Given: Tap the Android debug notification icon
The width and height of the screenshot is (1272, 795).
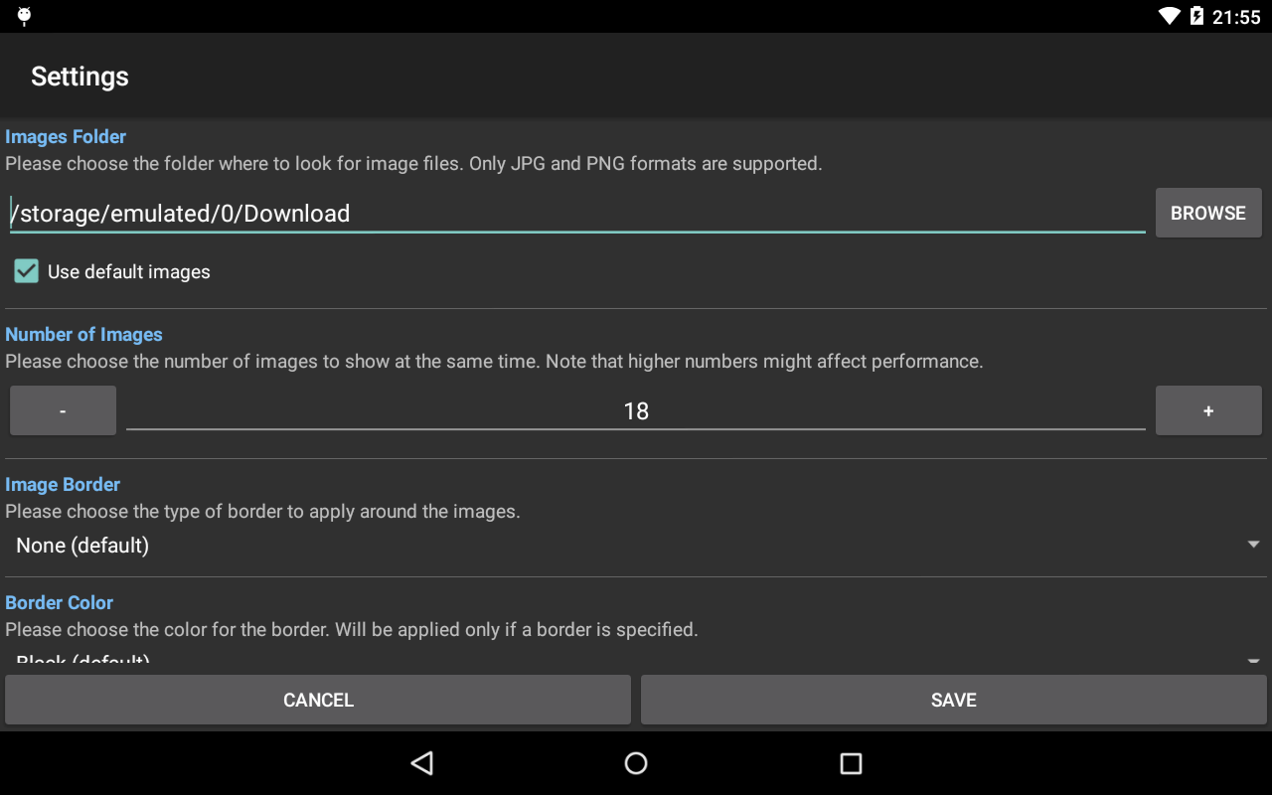Looking at the screenshot, I should click(24, 16).
